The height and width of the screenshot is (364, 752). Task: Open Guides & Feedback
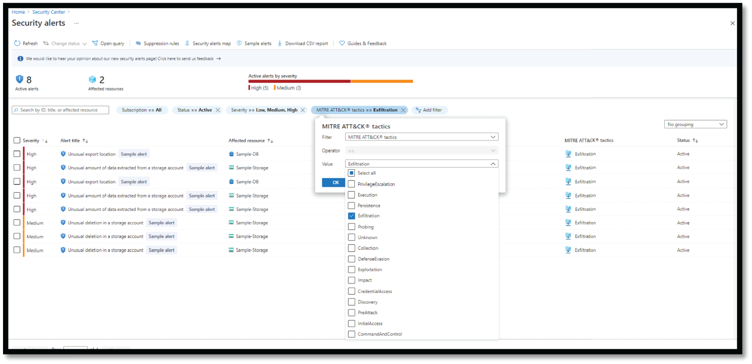[363, 43]
